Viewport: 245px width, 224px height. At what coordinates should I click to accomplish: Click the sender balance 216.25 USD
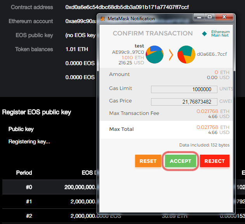tap(131, 63)
